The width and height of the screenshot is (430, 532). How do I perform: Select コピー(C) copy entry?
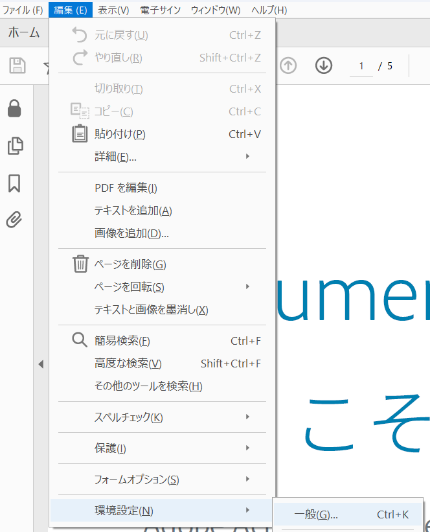point(162,111)
